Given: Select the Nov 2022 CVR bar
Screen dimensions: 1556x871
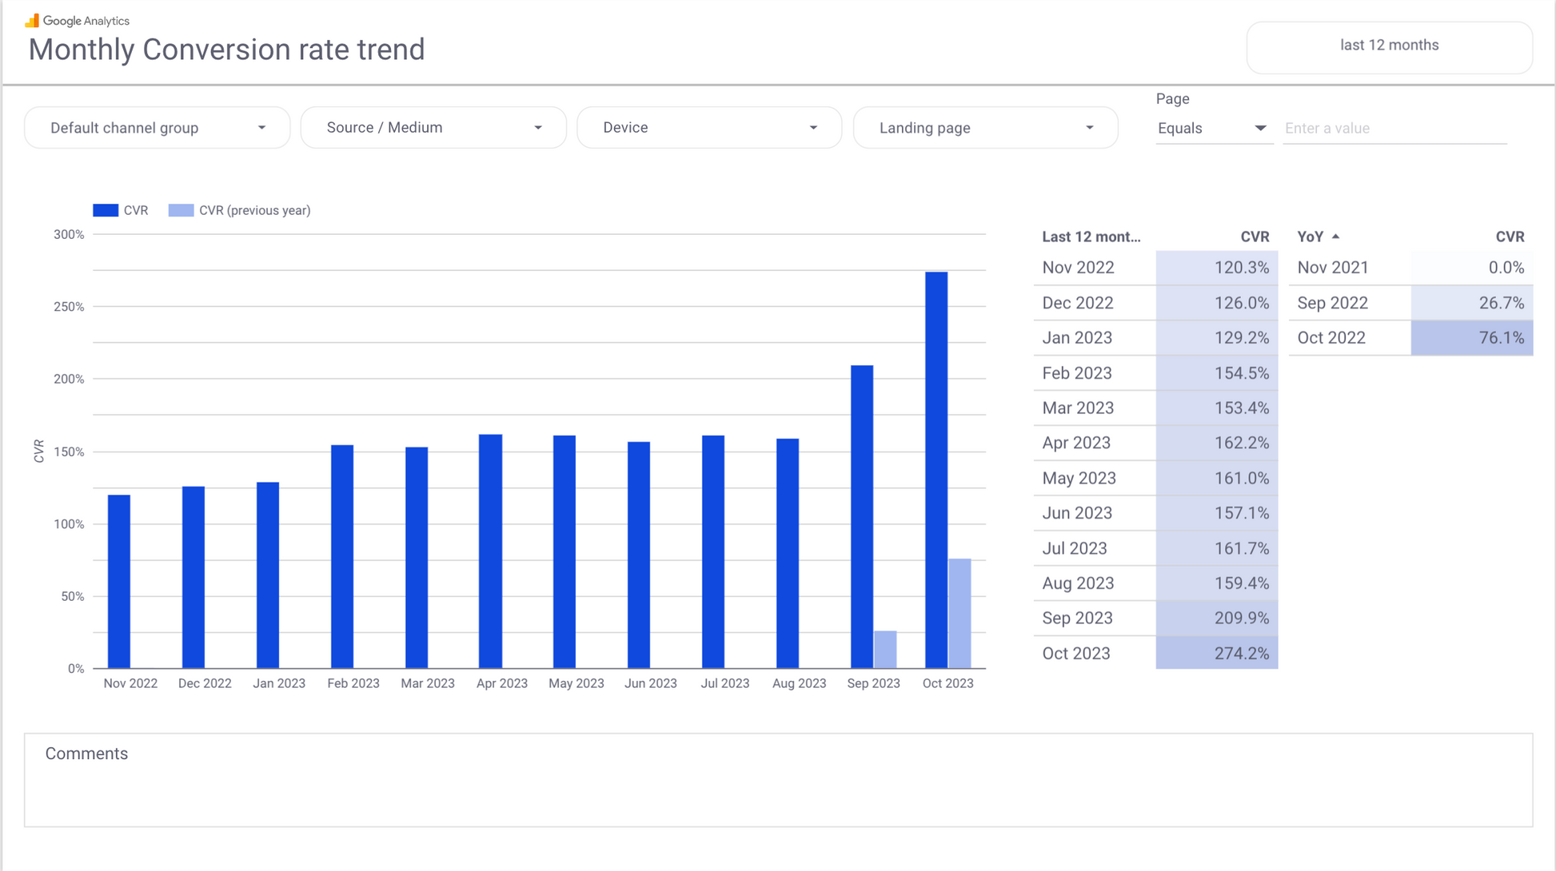Looking at the screenshot, I should (x=119, y=581).
